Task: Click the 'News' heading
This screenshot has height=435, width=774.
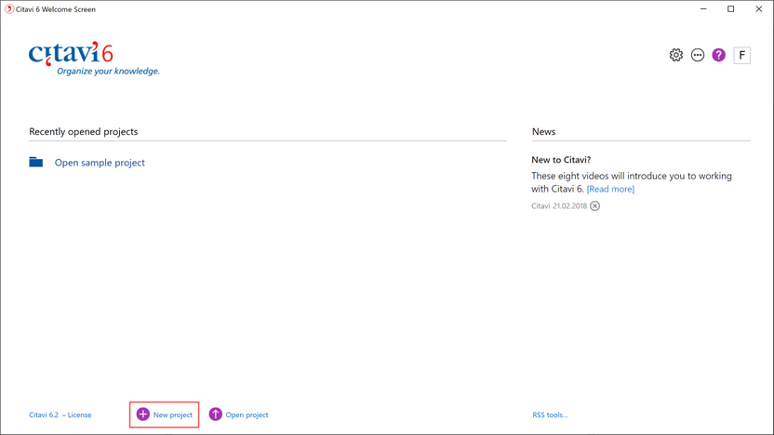Action: tap(543, 132)
